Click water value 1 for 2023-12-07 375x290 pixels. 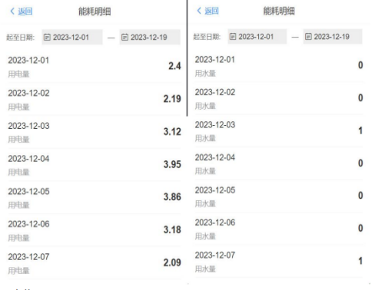coord(360,261)
